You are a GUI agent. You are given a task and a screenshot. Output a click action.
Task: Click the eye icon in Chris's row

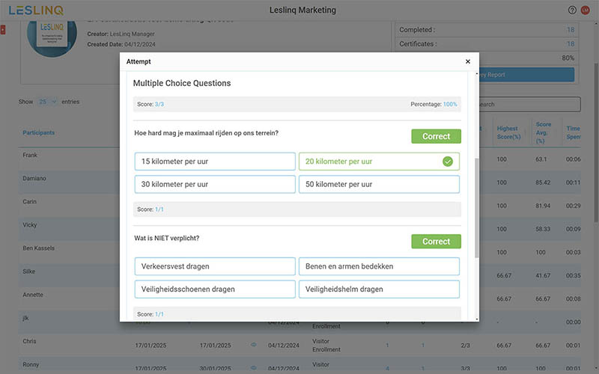(253, 345)
